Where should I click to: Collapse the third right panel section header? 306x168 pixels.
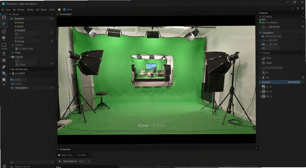pos(303,53)
